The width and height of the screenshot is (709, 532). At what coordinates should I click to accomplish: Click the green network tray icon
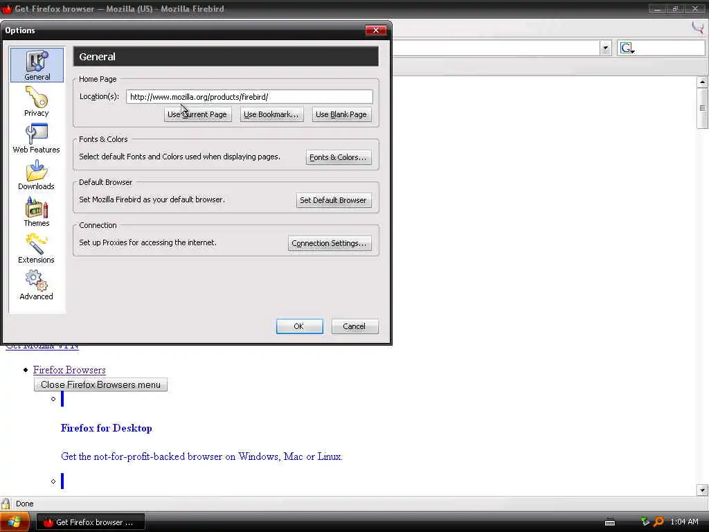click(x=645, y=522)
